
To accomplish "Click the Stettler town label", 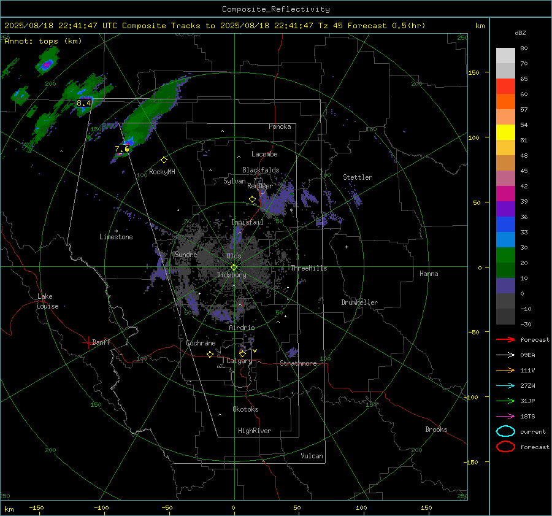I will tap(358, 177).
